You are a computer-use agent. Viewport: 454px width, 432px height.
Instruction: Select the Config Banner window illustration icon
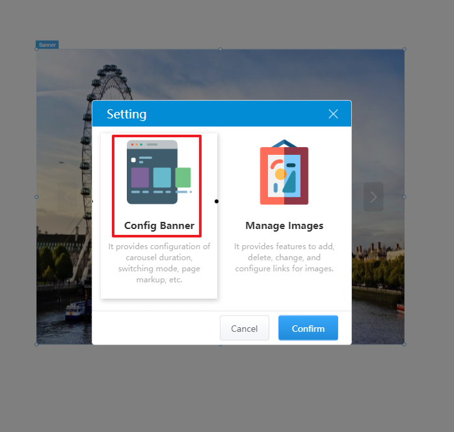159,172
